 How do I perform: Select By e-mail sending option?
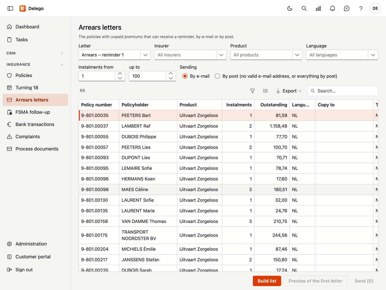tap(185, 76)
